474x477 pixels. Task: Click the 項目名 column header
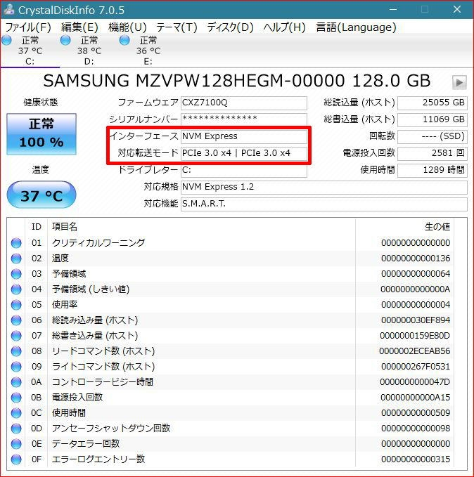65,227
